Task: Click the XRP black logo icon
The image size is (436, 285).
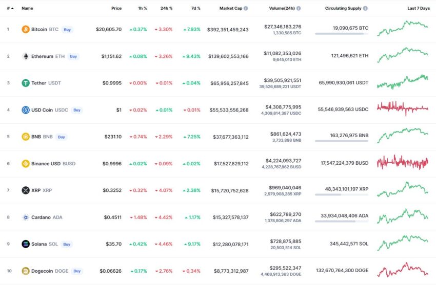Action: [26, 190]
